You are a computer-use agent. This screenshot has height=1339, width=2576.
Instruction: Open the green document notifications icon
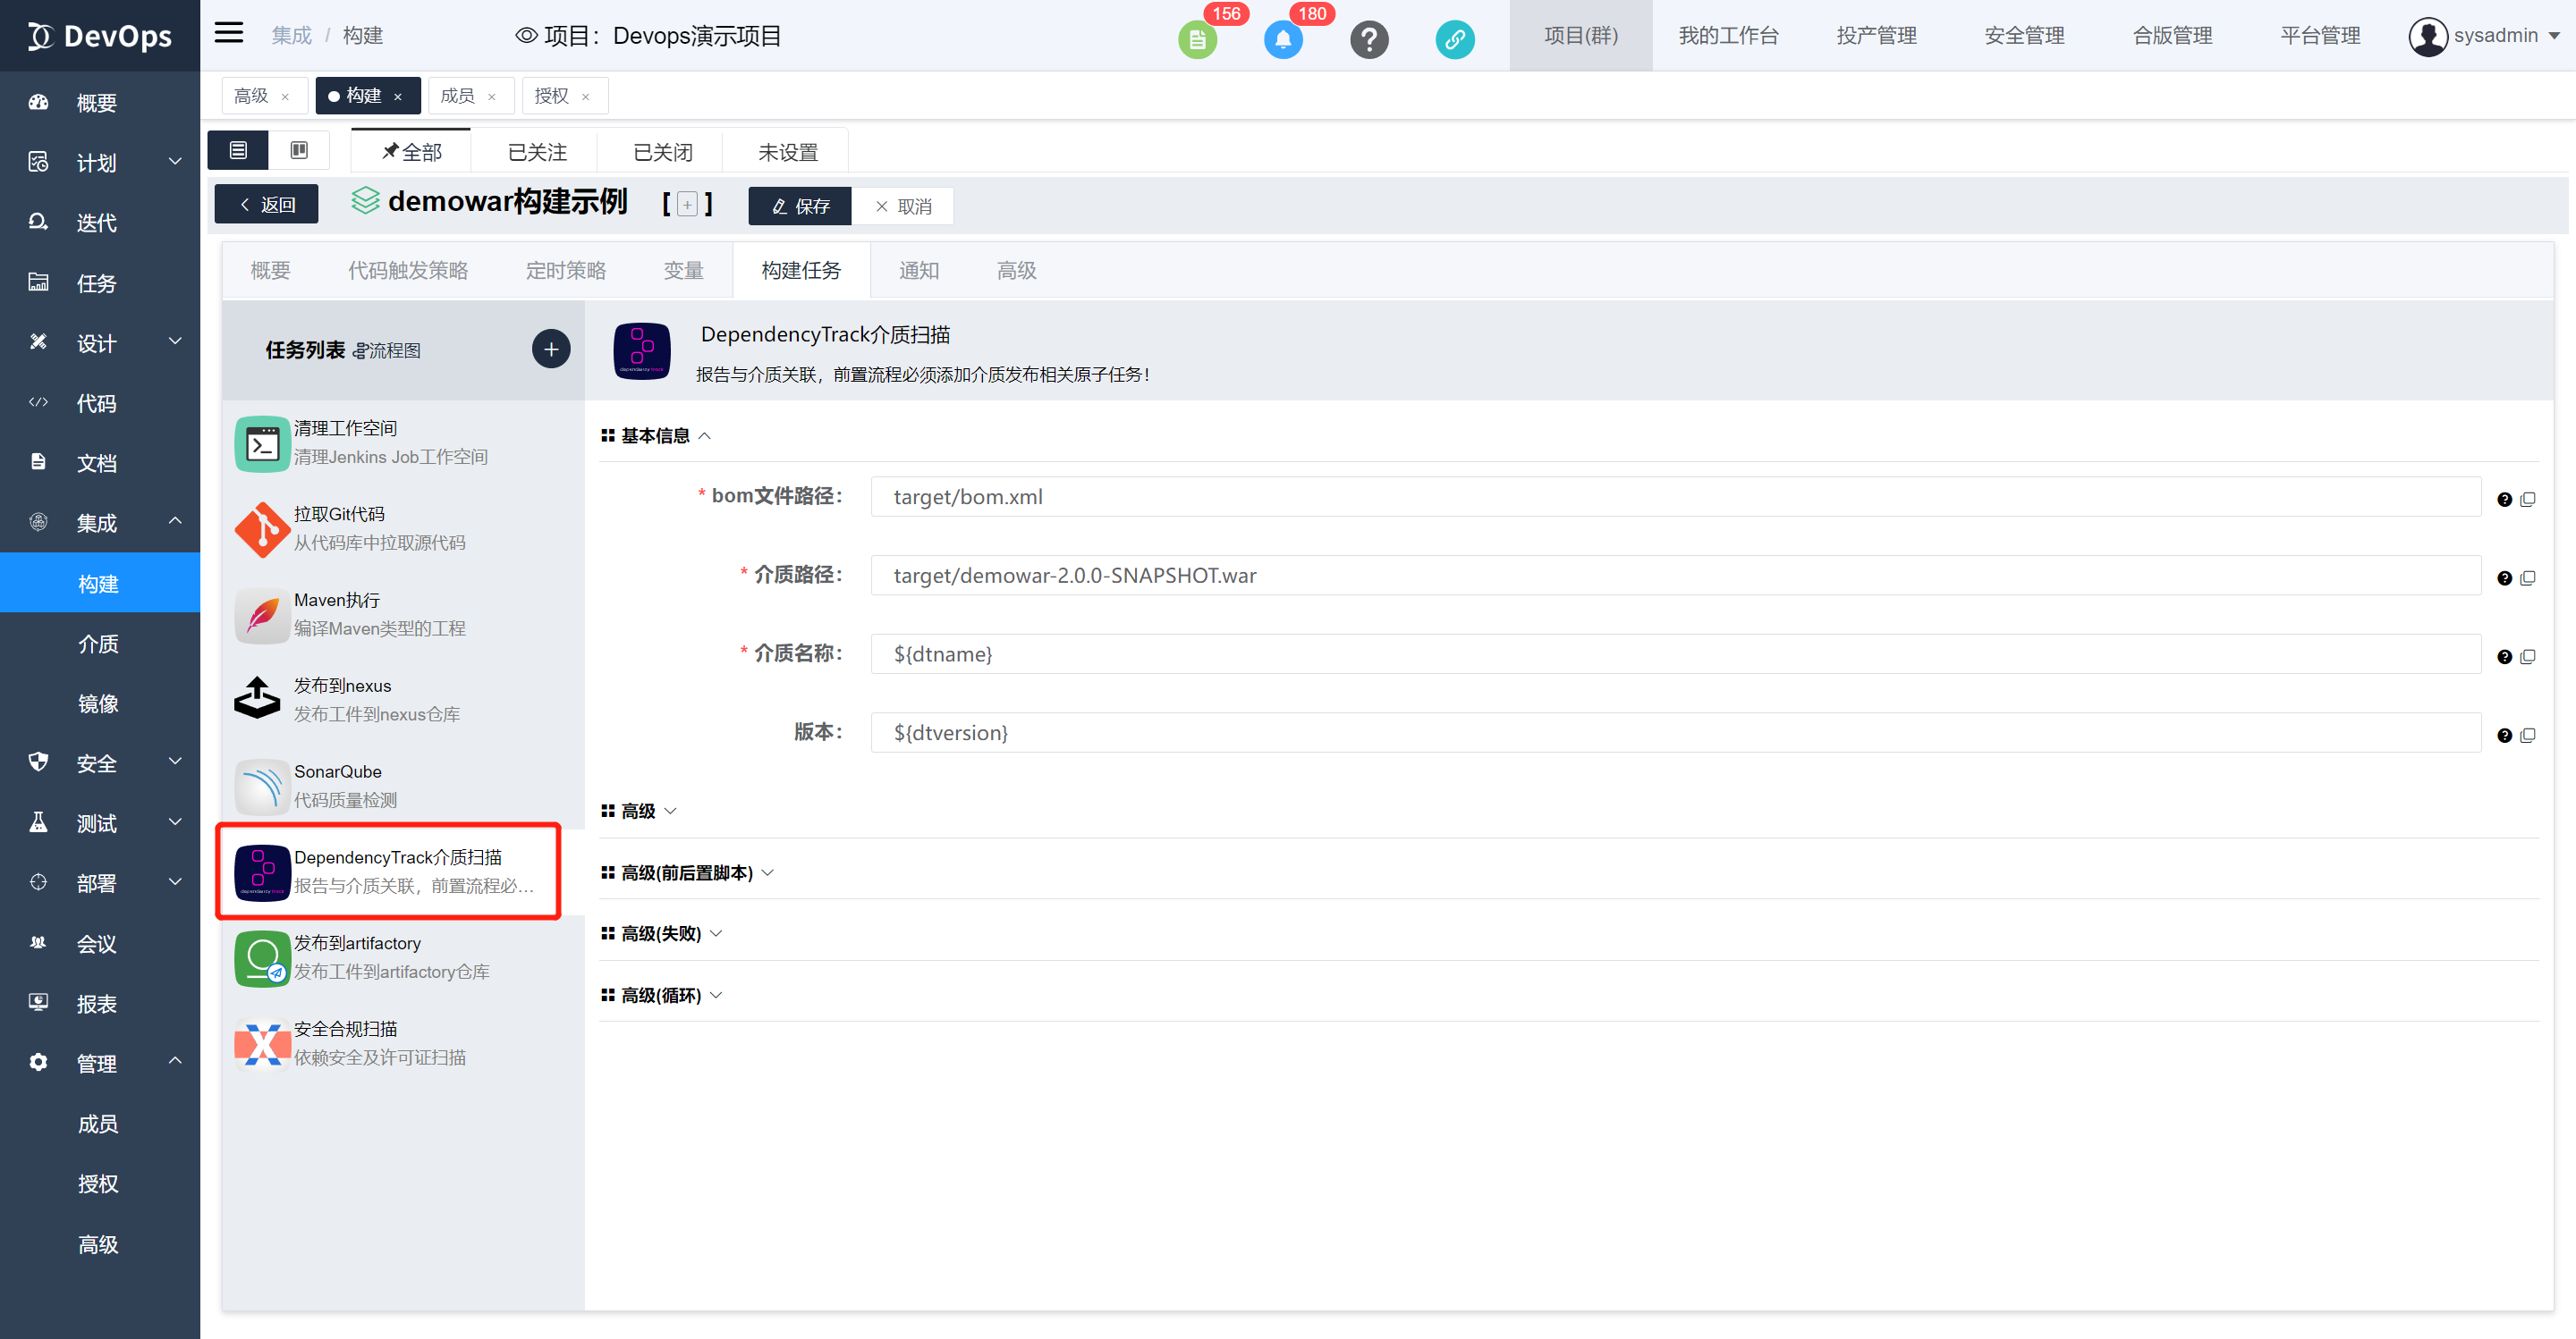[1197, 40]
